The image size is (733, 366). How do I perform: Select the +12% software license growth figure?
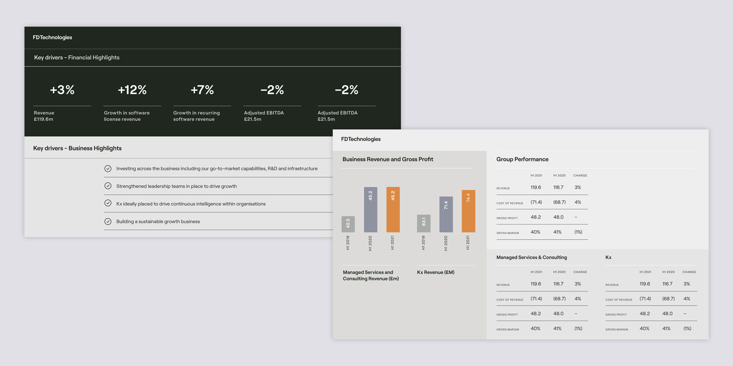point(132,90)
